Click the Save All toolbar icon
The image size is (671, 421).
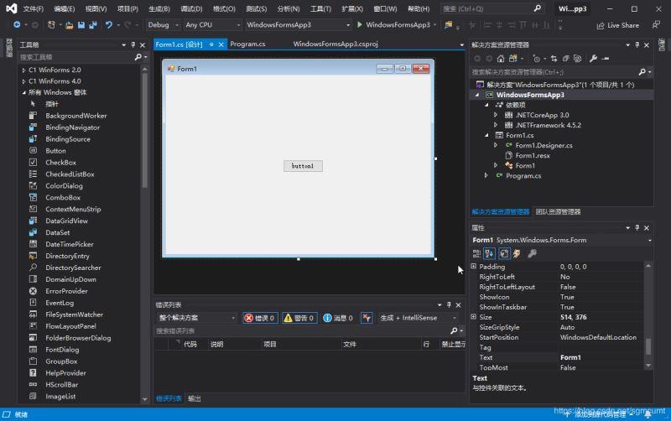[91, 25]
